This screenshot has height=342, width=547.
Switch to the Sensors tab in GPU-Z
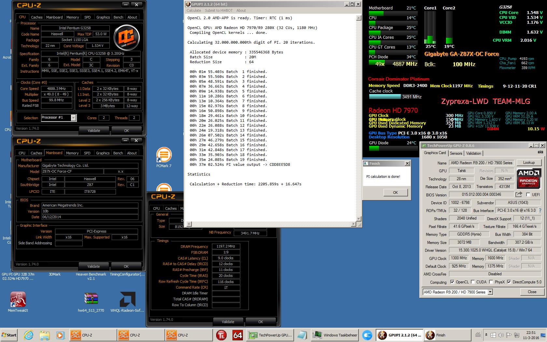coord(456,153)
